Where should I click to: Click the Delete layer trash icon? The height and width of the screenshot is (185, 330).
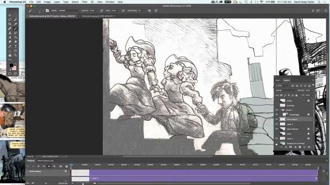(309, 147)
